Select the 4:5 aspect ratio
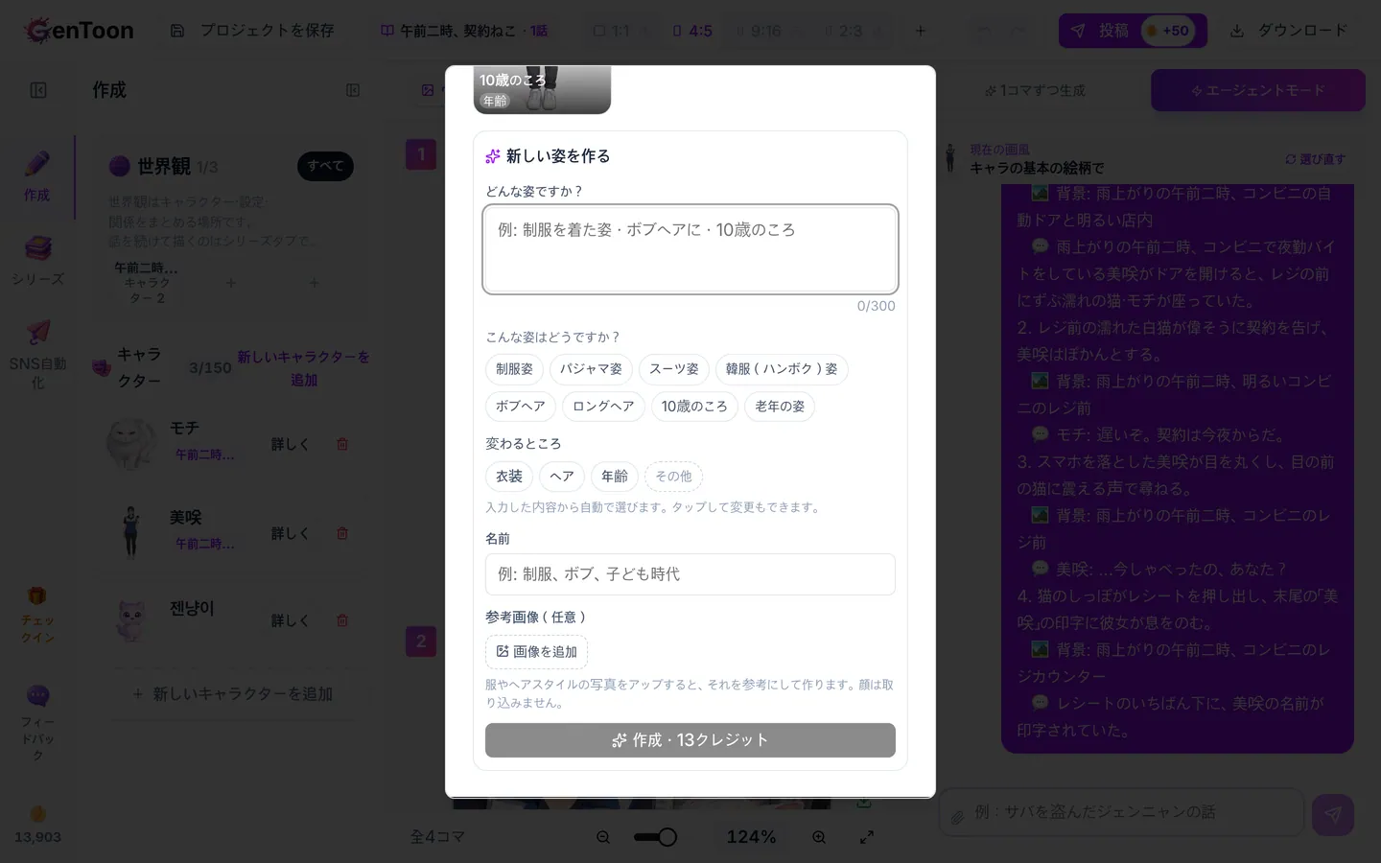 coord(692,31)
